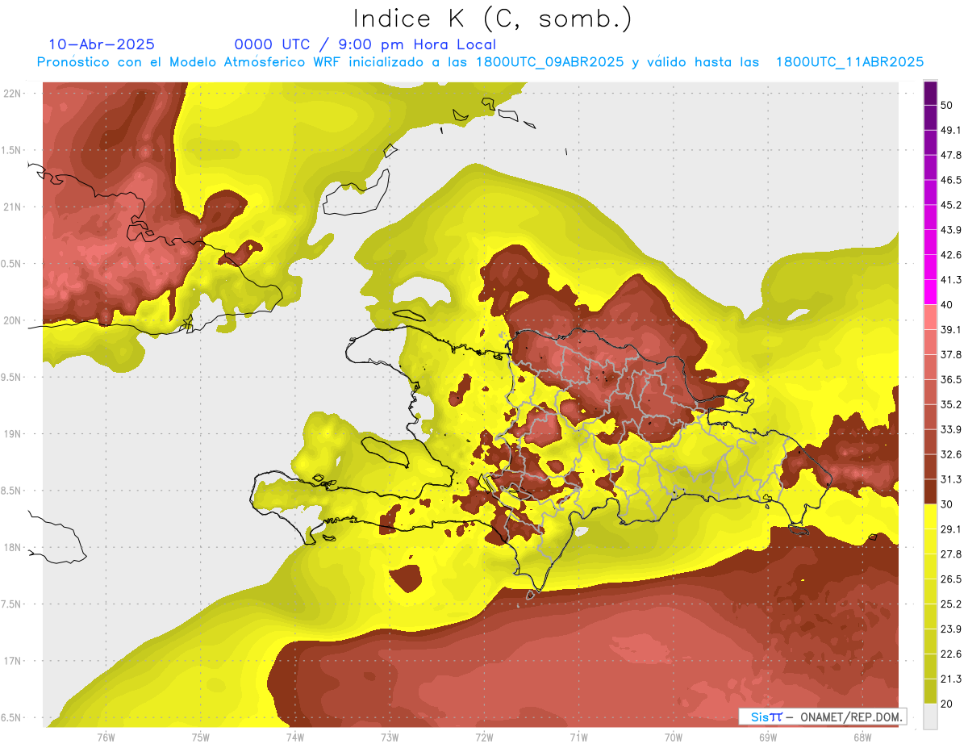Click the longitude axis label '76W'
This screenshot has height=748, width=968.
click(106, 738)
